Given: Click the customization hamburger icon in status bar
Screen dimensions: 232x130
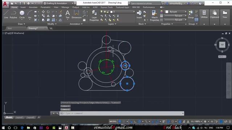Looking at the screenshot, I should (x=230, y=121).
